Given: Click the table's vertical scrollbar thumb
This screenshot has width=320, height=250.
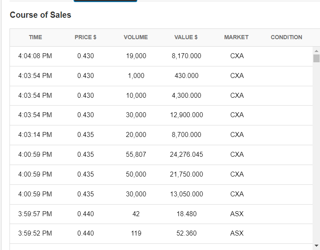Looking at the screenshot, I should [316, 58].
